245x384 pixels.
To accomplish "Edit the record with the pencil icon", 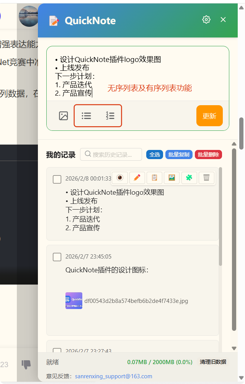I will 137,177.
